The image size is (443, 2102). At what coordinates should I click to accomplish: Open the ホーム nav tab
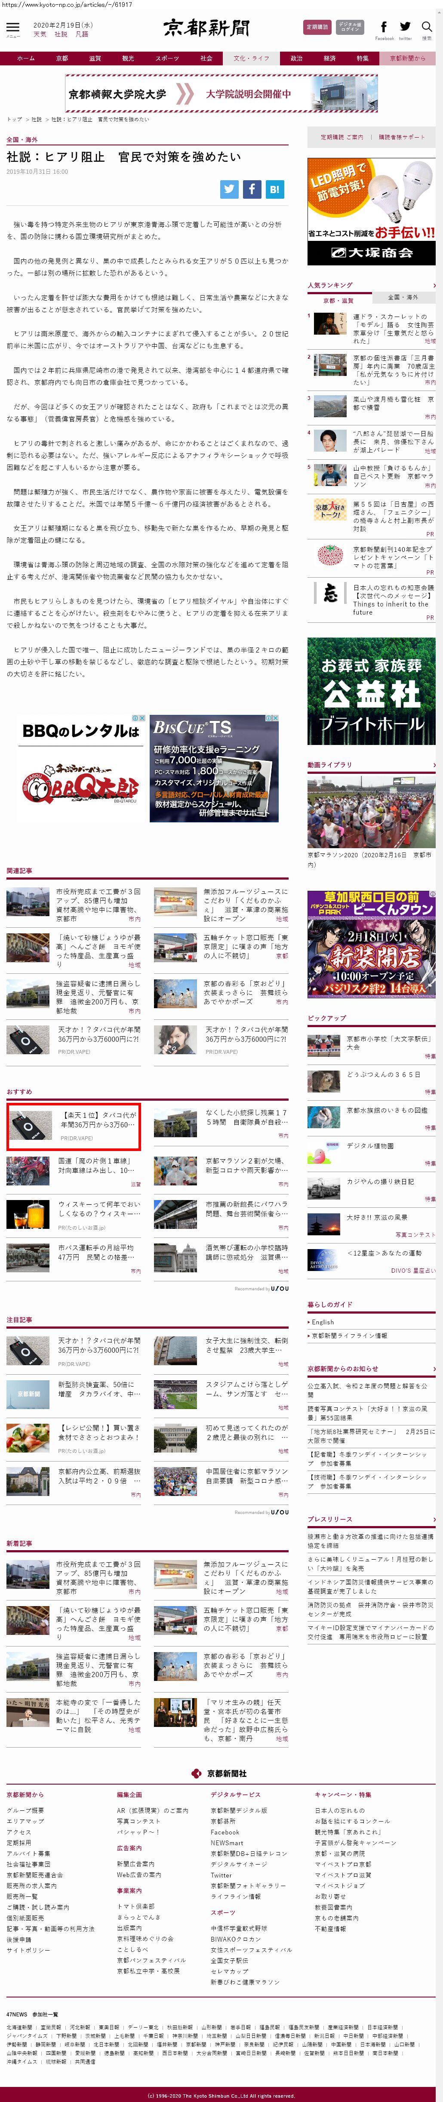(x=25, y=58)
